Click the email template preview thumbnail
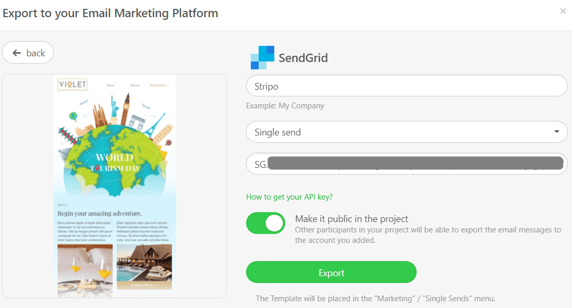This screenshot has width=572, height=308. (115, 186)
